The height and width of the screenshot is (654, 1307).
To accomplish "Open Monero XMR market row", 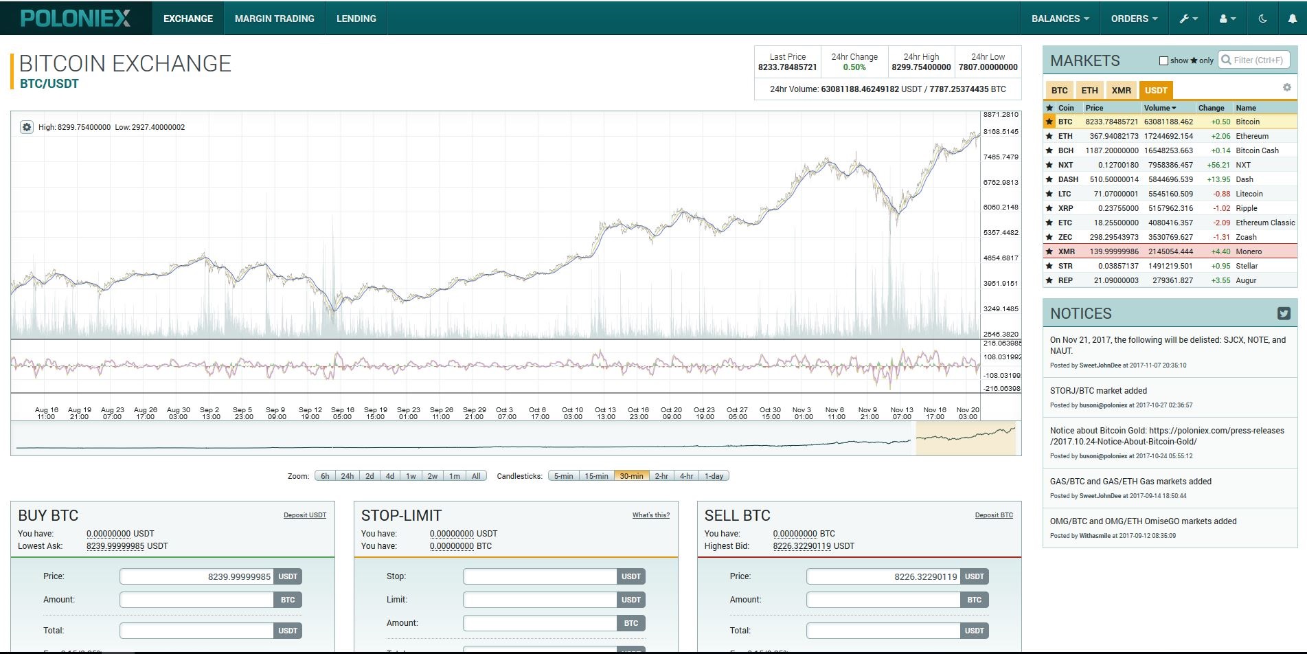I will (x=1170, y=251).
